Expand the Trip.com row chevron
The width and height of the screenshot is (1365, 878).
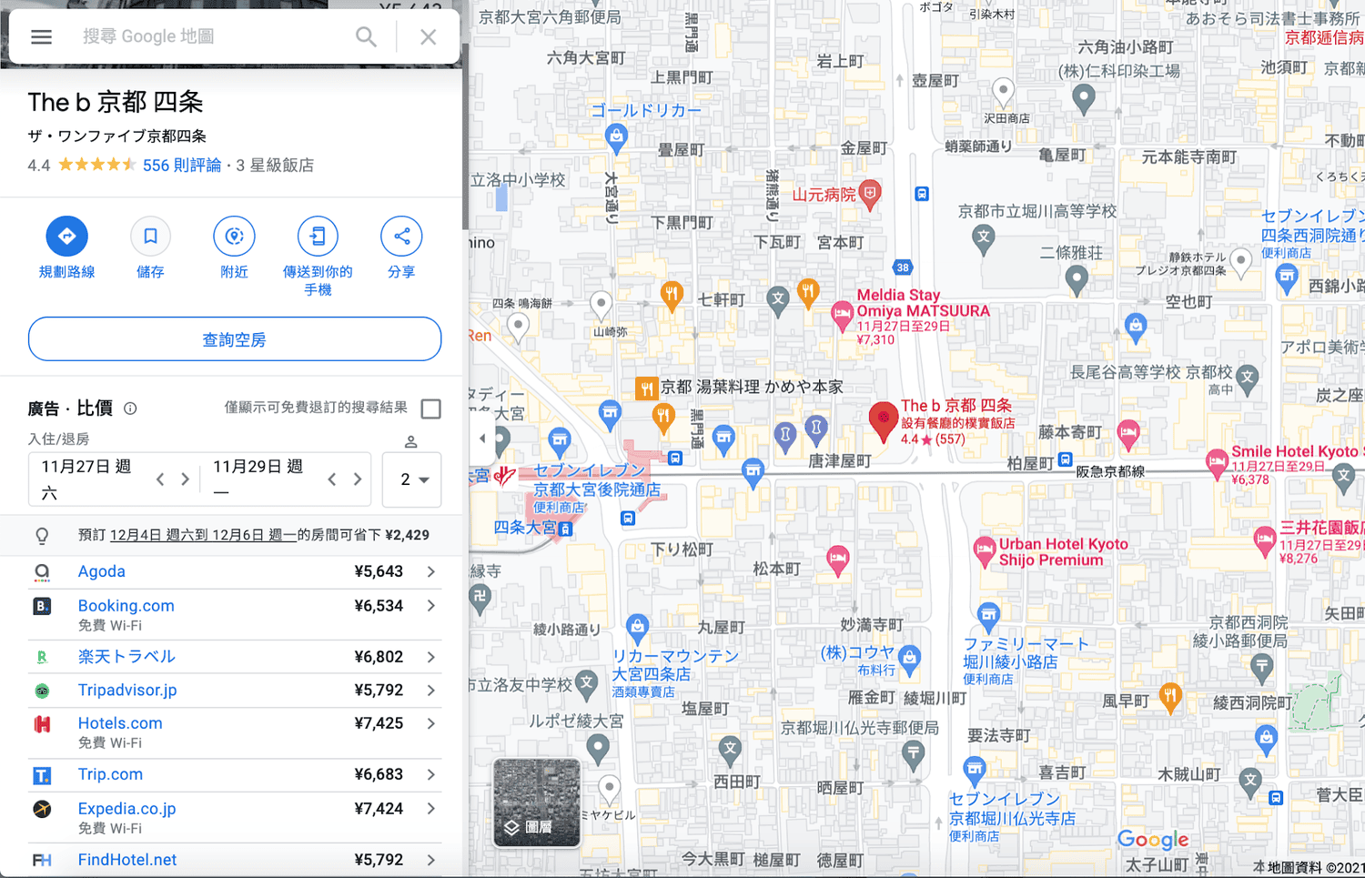tap(431, 775)
